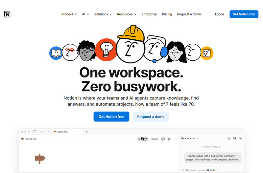Screen dimensions: 263x173
Task: Click the back arrow in the app window
Action: tap(42, 132)
